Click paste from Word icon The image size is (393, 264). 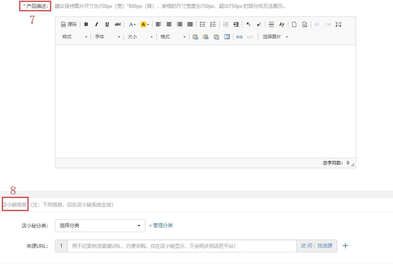pyautogui.click(x=216, y=37)
